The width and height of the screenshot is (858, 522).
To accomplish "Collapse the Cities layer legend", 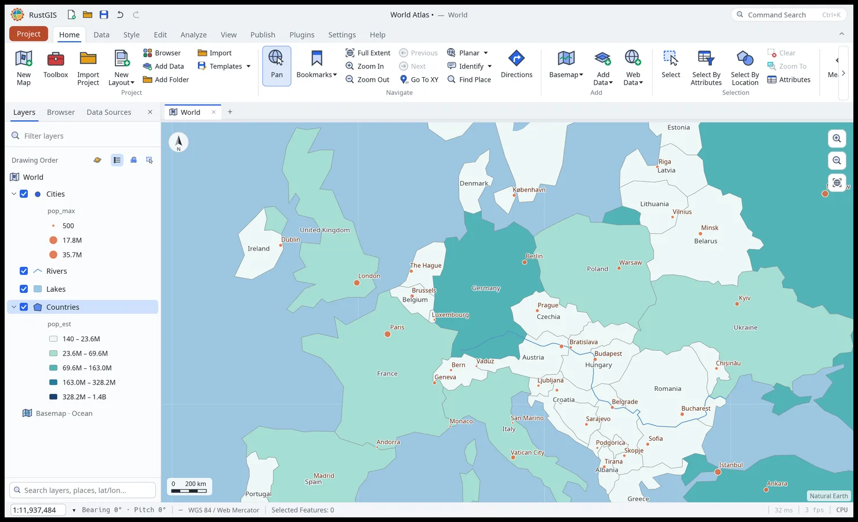I will (14, 194).
